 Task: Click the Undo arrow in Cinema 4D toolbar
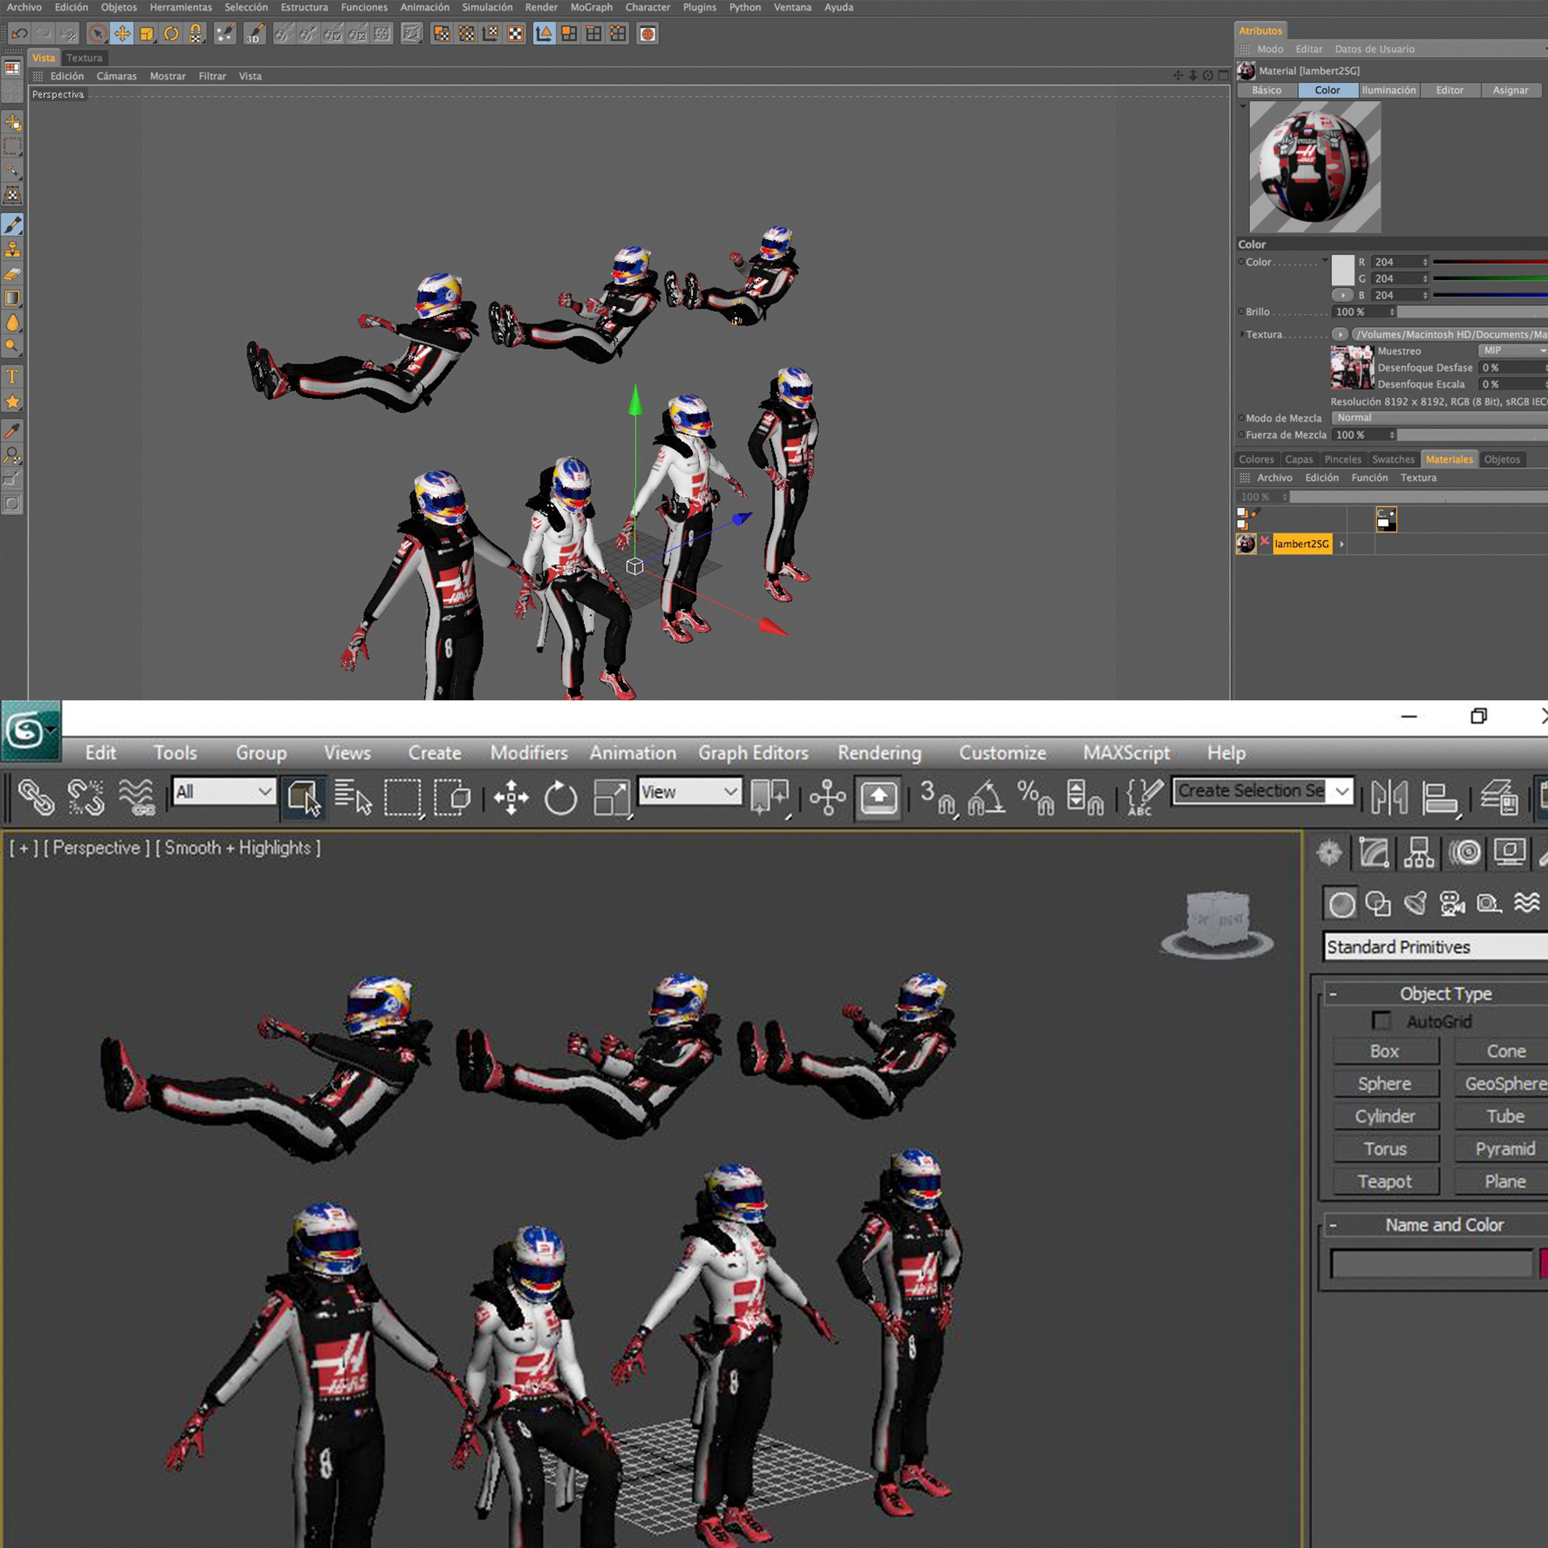pyautogui.click(x=19, y=33)
